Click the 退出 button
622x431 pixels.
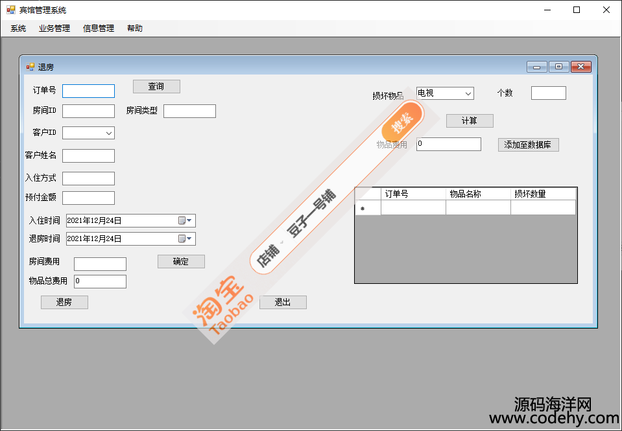pyautogui.click(x=283, y=302)
